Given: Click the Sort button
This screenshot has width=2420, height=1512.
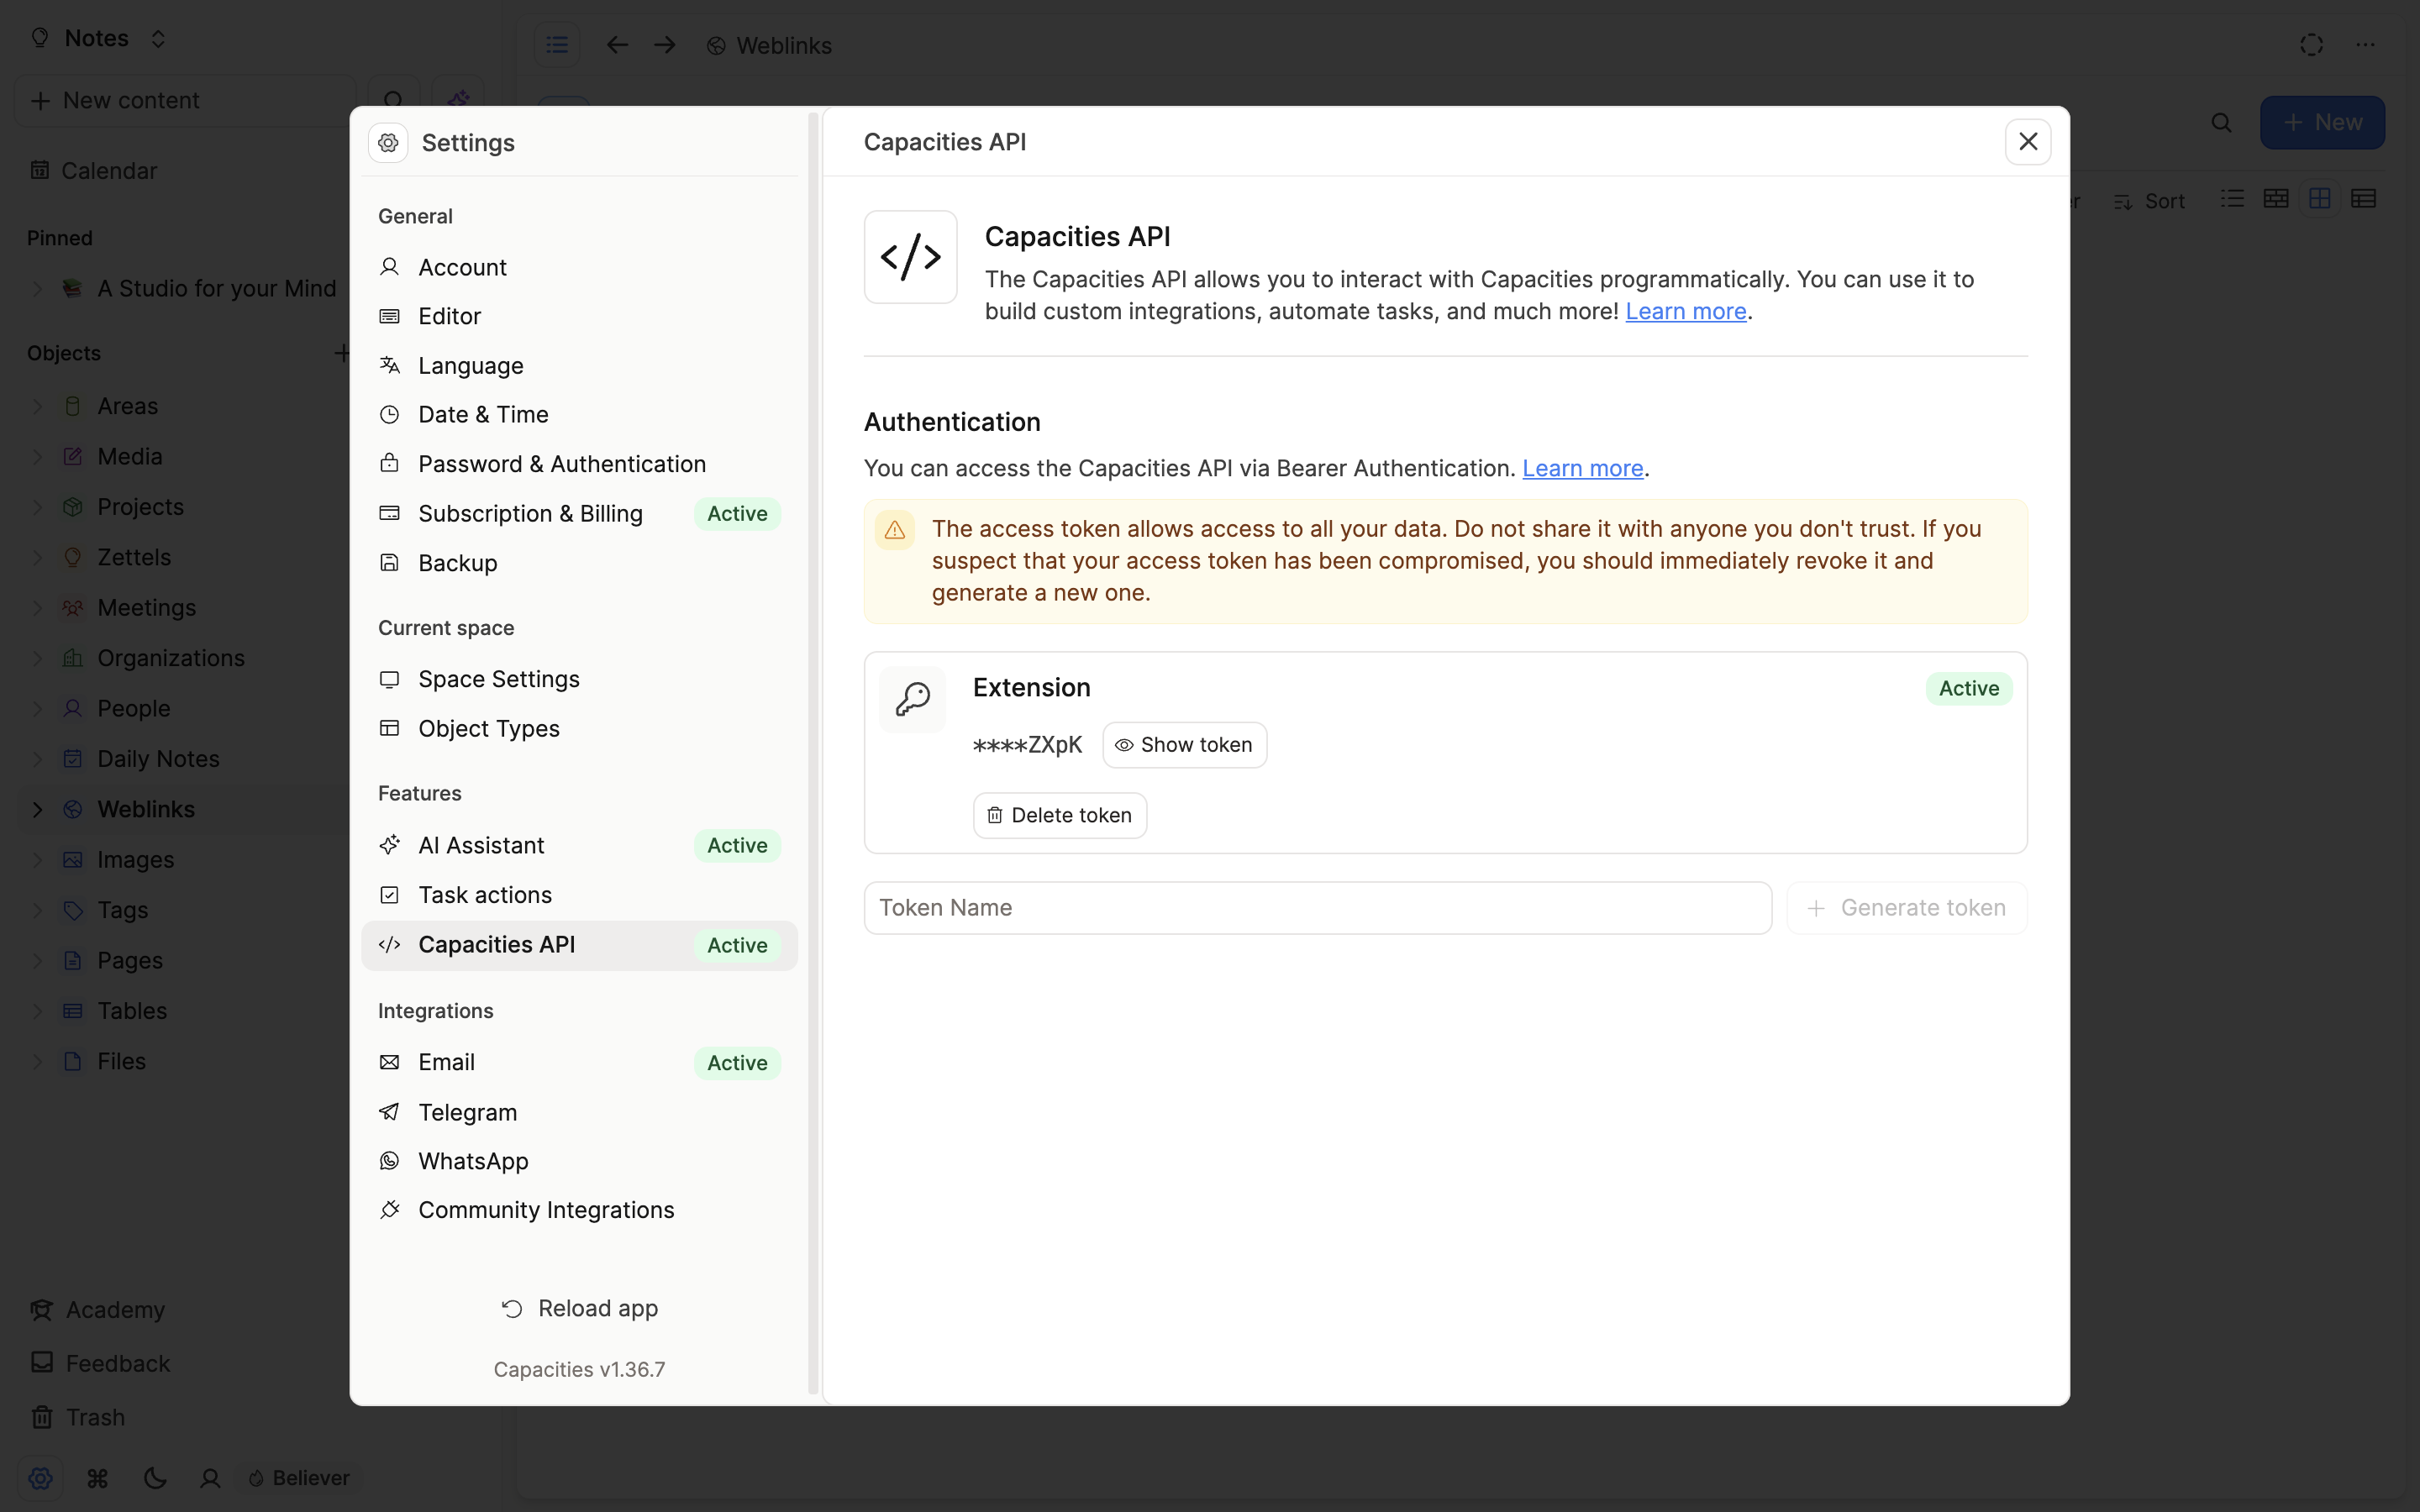Looking at the screenshot, I should coord(2149,201).
